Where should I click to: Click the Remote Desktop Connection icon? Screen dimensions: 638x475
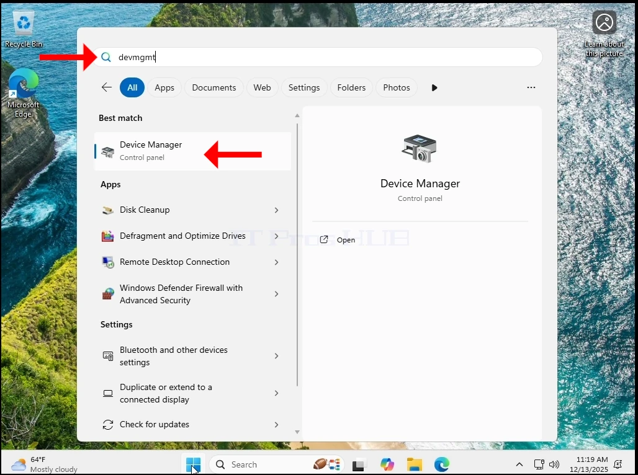point(108,262)
